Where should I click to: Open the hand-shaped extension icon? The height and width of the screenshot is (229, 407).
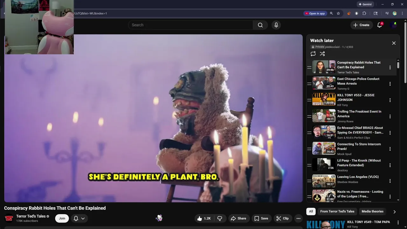(x=356, y=13)
